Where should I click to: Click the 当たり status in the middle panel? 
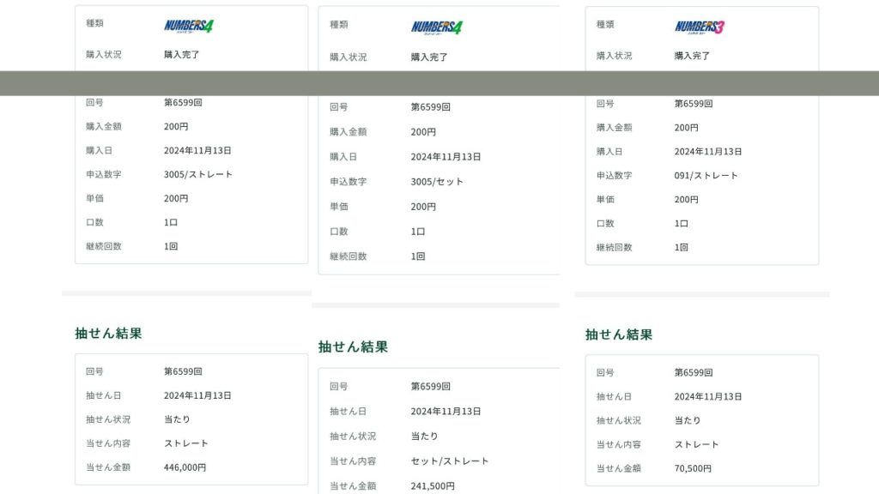pos(424,436)
